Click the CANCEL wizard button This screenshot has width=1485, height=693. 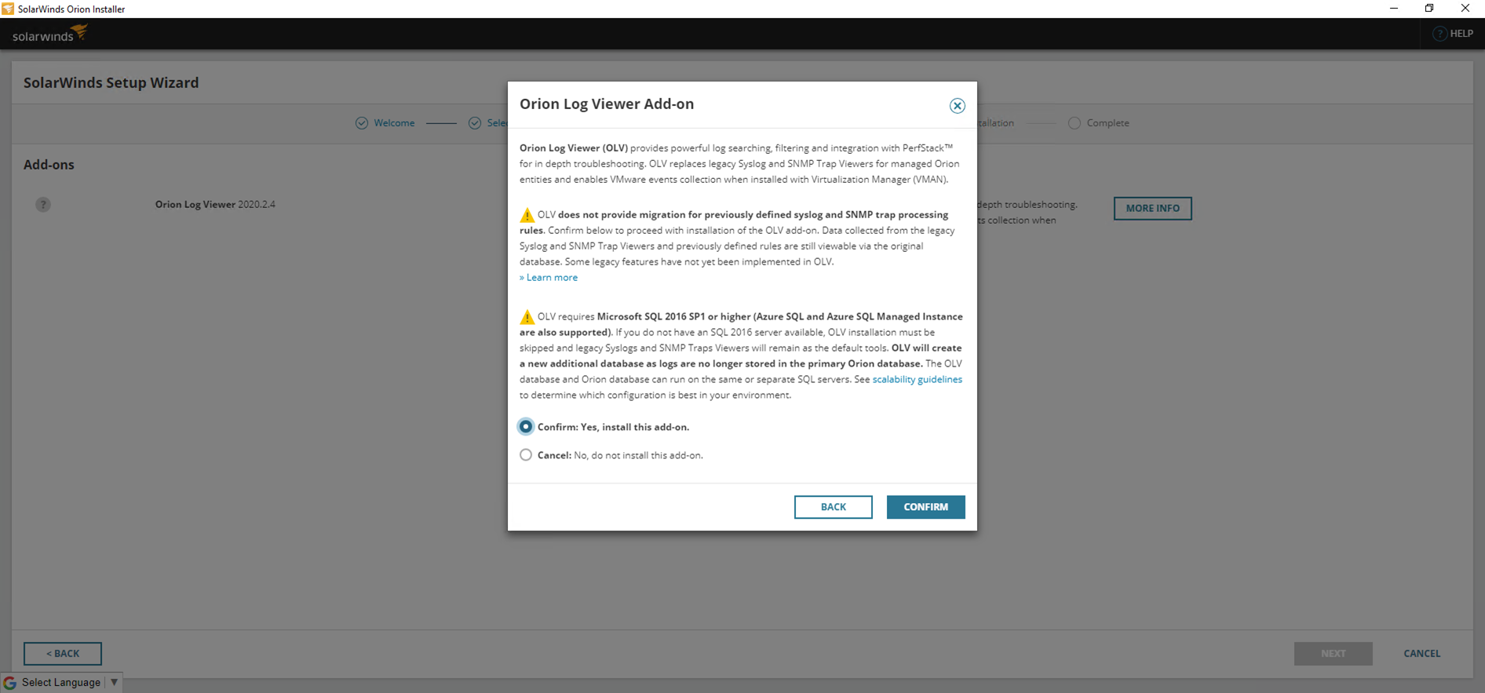1421,654
